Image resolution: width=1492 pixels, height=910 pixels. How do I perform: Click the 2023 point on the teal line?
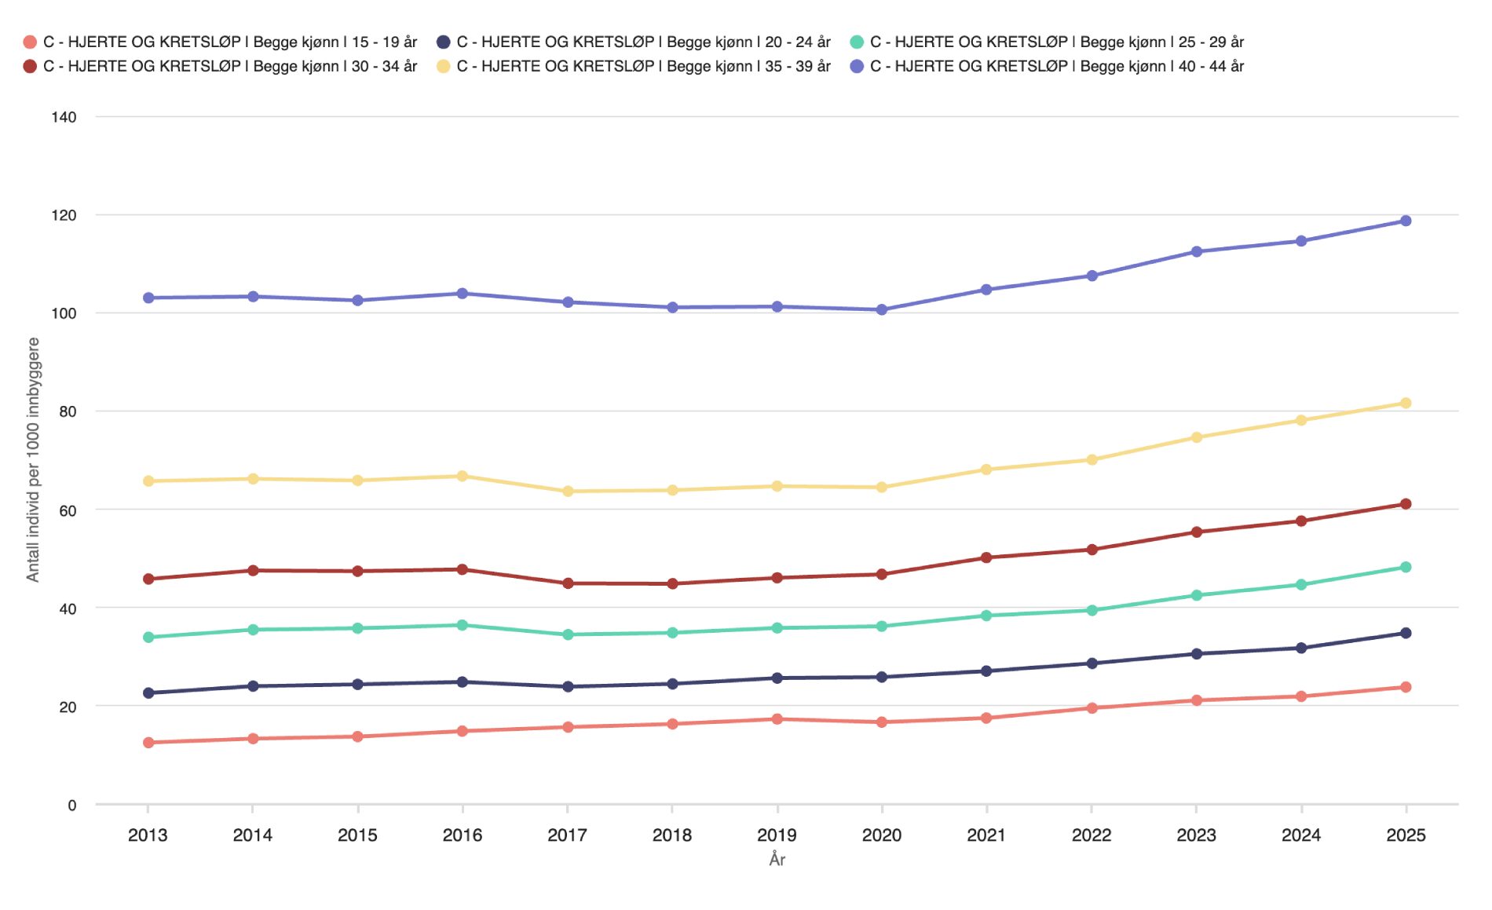pos(1197,596)
